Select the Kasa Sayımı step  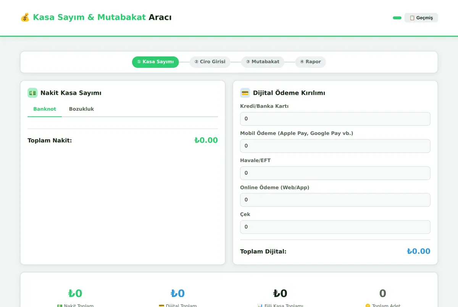[x=155, y=62]
